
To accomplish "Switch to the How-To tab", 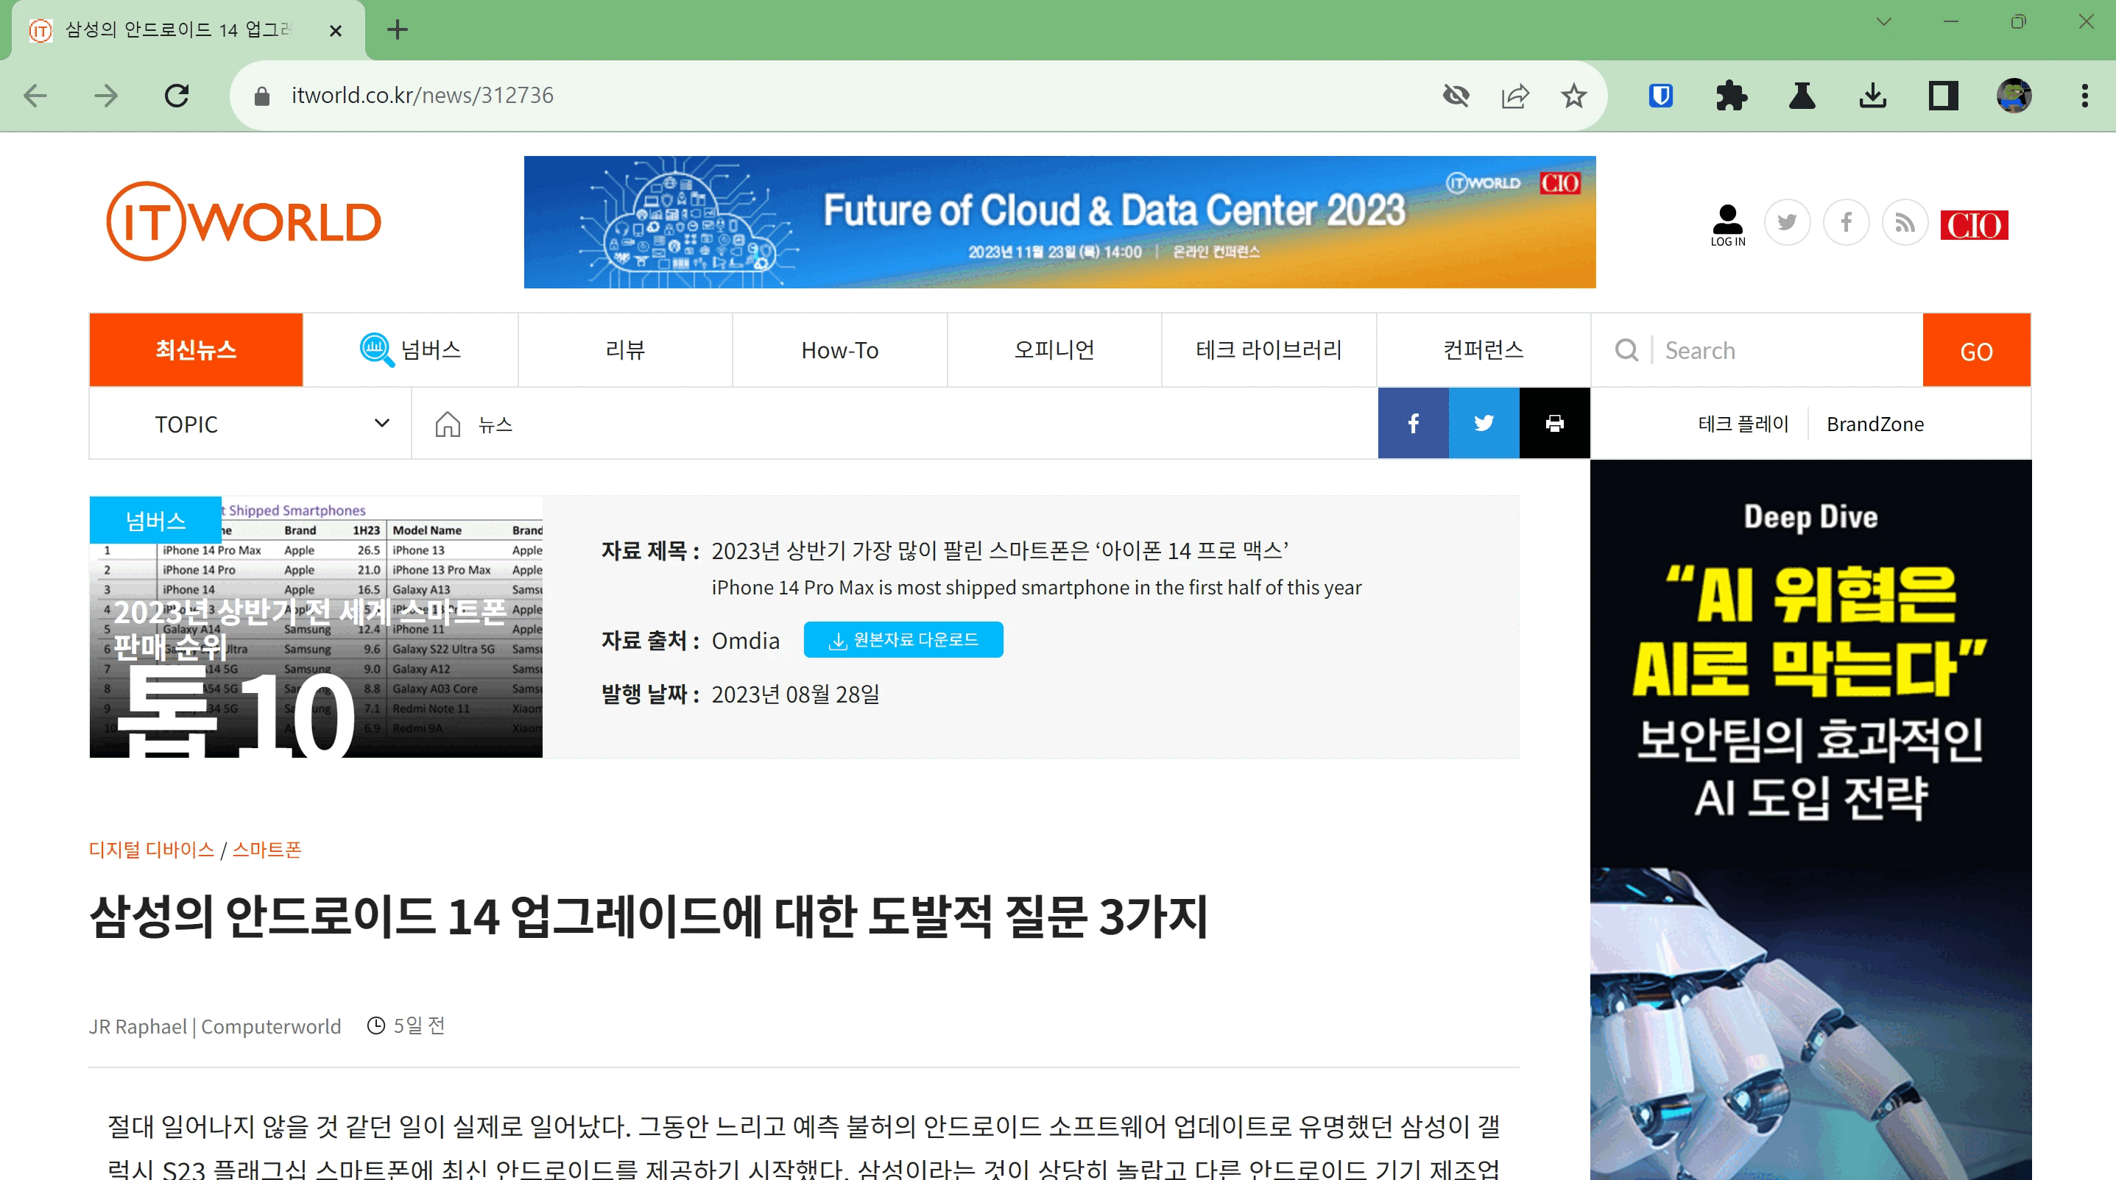I will pos(839,349).
